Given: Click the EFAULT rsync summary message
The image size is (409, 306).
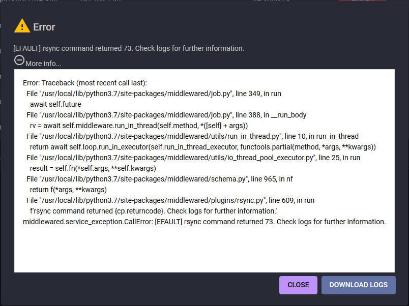Looking at the screenshot, I should tap(129, 48).
